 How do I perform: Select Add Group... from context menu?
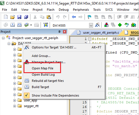click(x=64, y=56)
